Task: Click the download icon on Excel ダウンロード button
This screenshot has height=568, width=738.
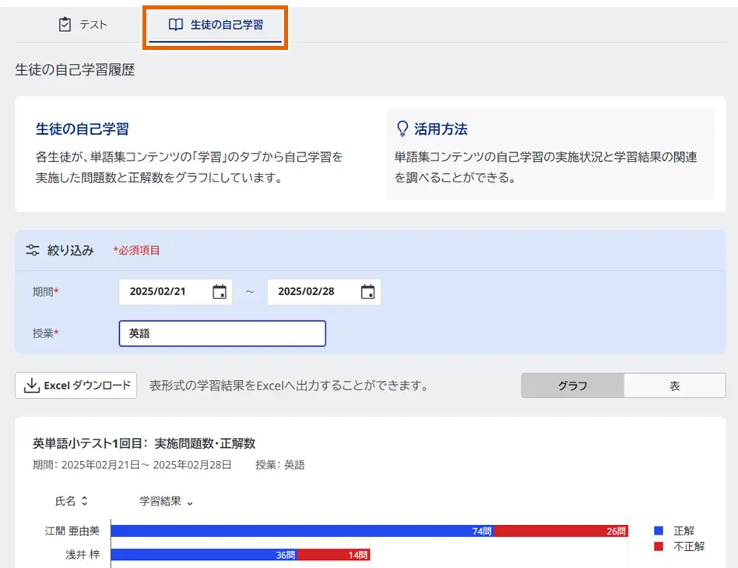Action: coord(30,385)
